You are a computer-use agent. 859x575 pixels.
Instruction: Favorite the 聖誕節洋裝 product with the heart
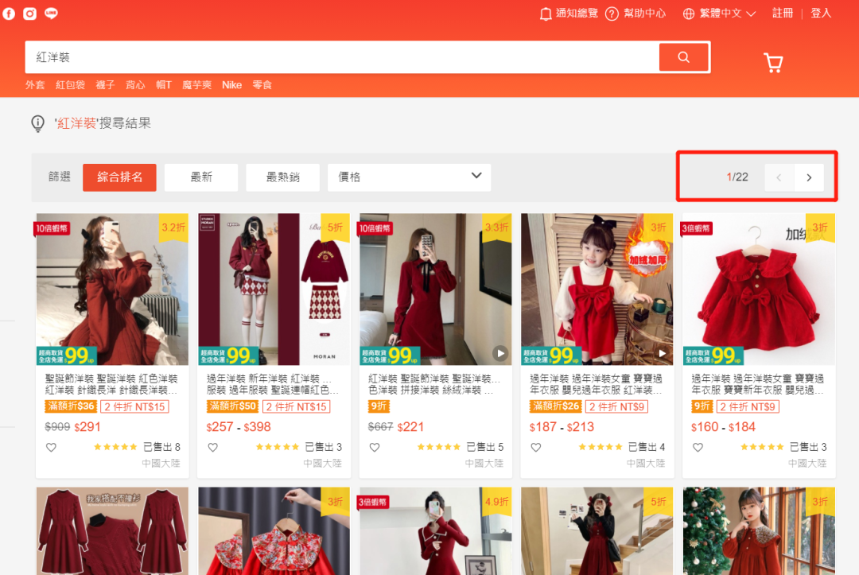pos(51,447)
